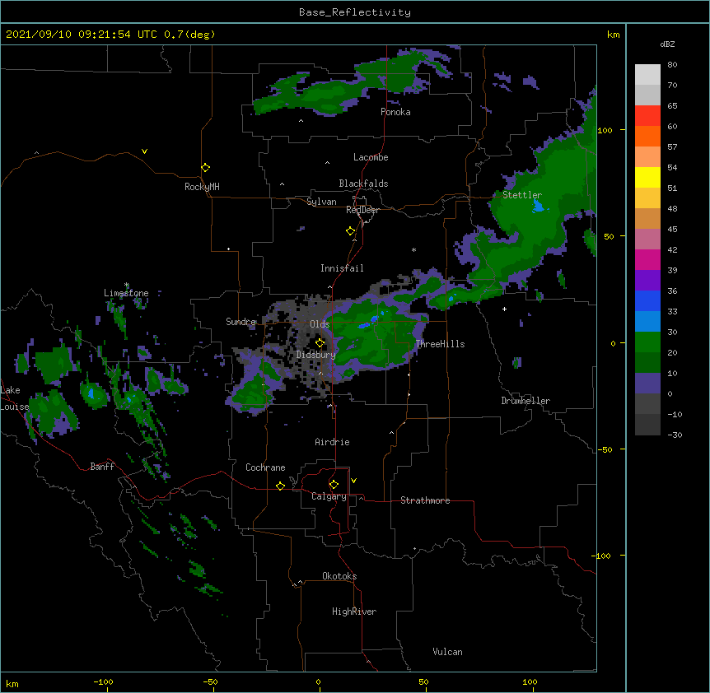Click the right axis tick labeled -50
The image size is (710, 693).
click(605, 449)
